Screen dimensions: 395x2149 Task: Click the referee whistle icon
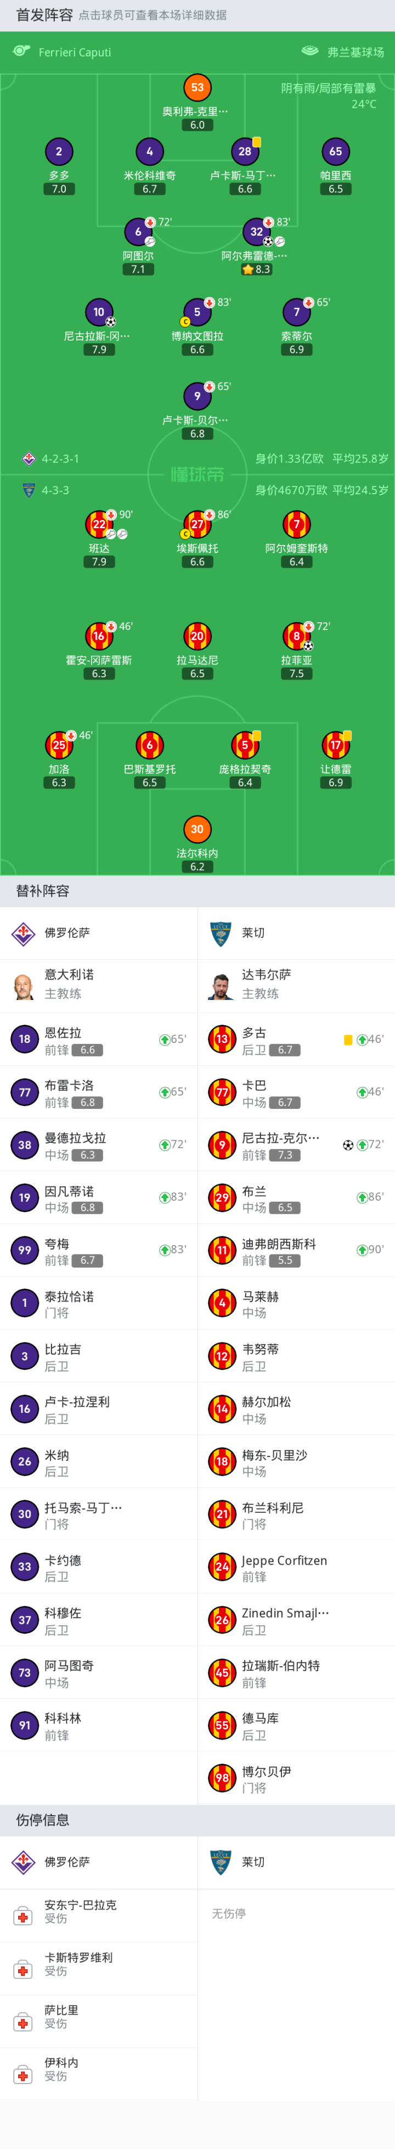21,52
